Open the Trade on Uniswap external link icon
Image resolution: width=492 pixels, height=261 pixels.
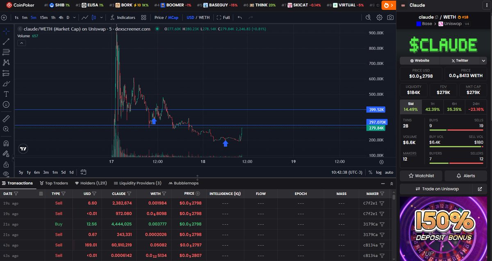pyautogui.click(x=480, y=189)
